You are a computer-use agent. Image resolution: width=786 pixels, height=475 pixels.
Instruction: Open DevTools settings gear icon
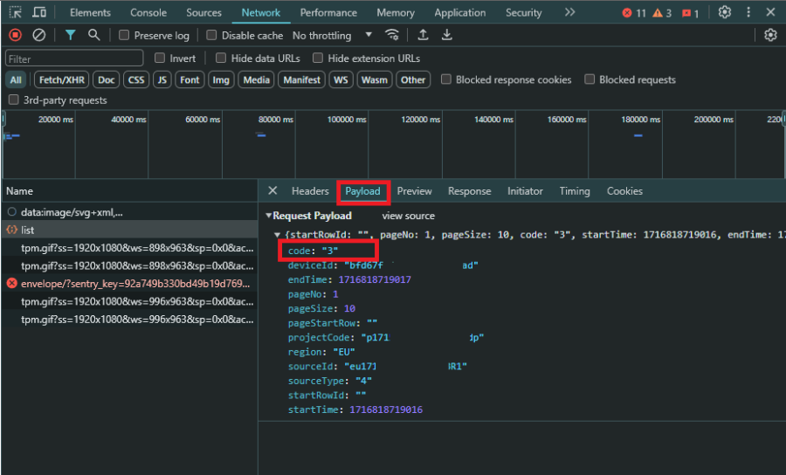tap(724, 13)
